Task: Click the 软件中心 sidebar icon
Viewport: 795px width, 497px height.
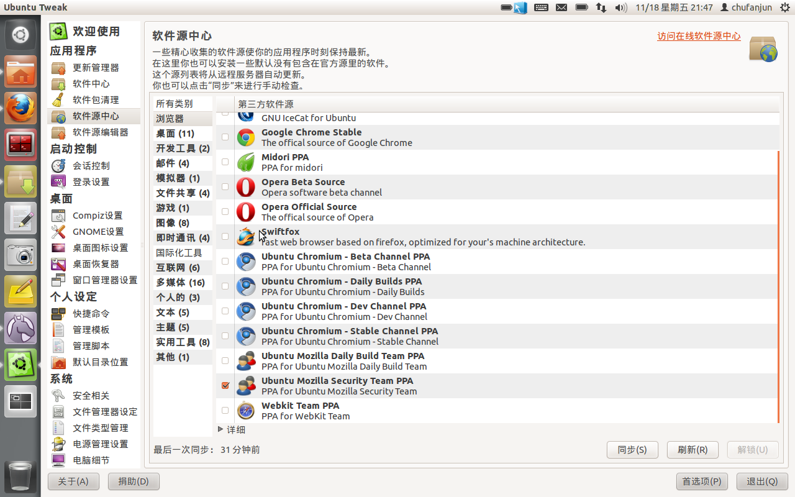Action: pyautogui.click(x=58, y=84)
